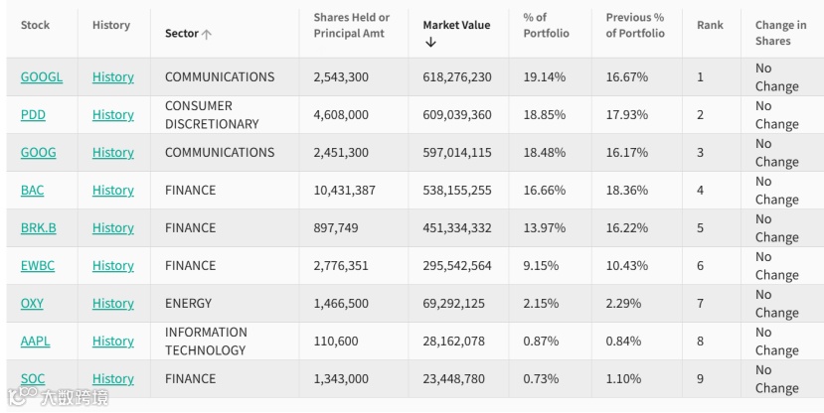
Task: Open the BAC ticker link
Action: (33, 191)
